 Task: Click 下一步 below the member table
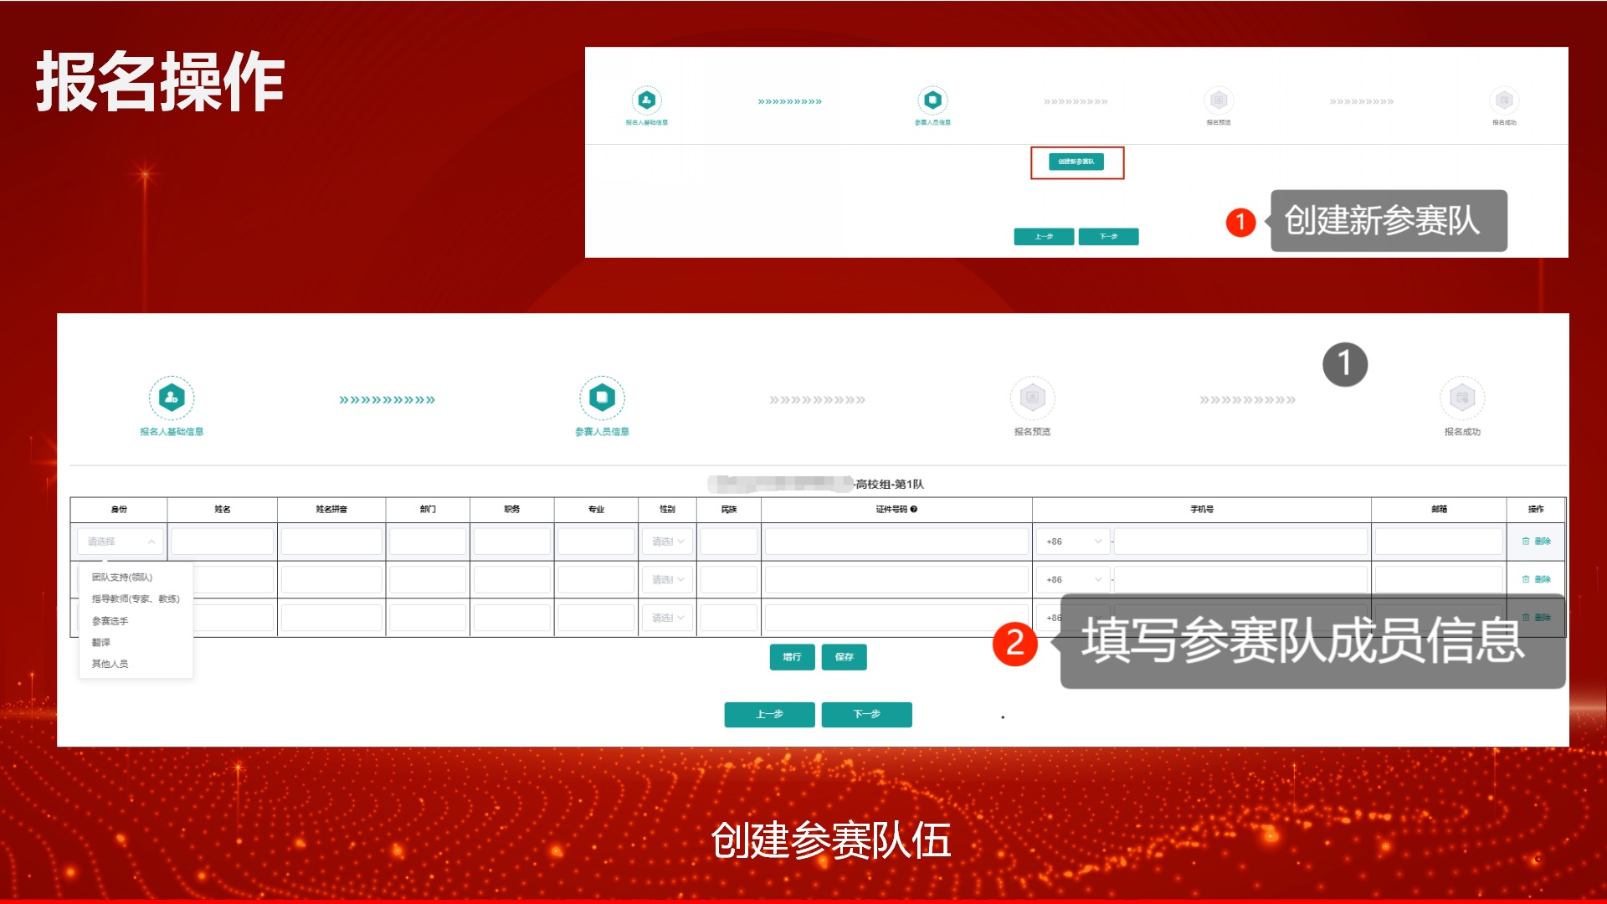[866, 714]
